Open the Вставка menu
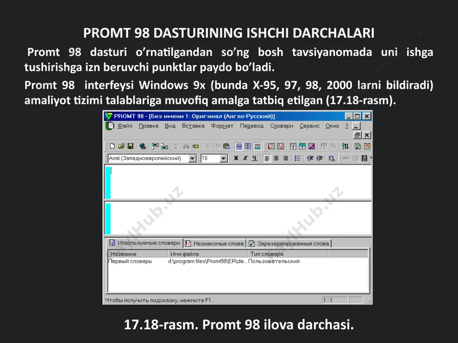The width and height of the screenshot is (458, 343). (x=193, y=126)
